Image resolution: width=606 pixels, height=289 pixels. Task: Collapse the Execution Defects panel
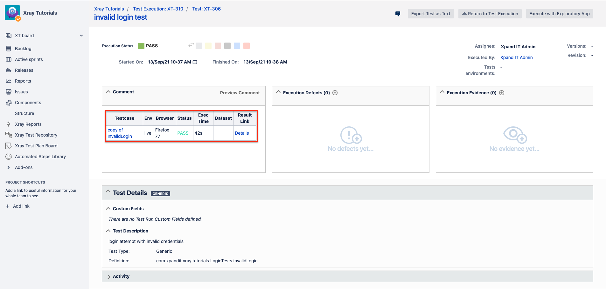(278, 92)
